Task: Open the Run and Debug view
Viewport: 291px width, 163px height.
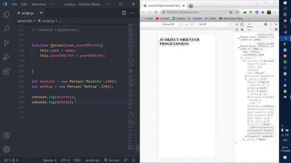Action: point(6,57)
